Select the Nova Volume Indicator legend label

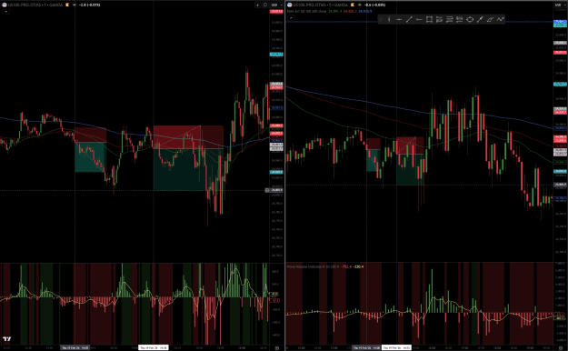(x=313, y=266)
